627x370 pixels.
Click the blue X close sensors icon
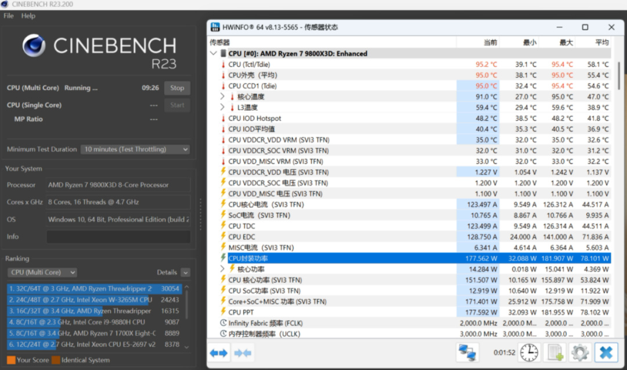pyautogui.click(x=606, y=353)
